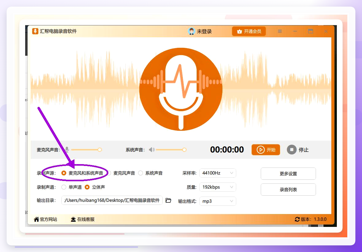Click 未登录 login status text
This screenshot has height=252, width=362.
click(204, 31)
